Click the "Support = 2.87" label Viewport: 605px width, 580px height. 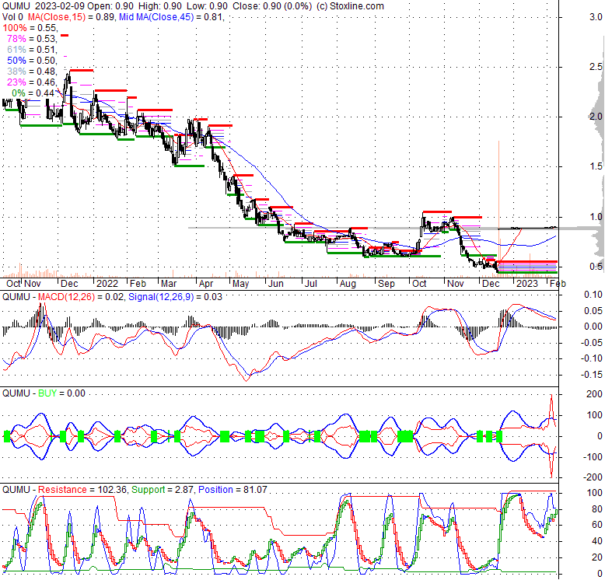pos(163,490)
